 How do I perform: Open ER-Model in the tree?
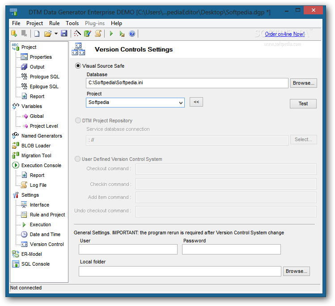[x=32, y=254]
